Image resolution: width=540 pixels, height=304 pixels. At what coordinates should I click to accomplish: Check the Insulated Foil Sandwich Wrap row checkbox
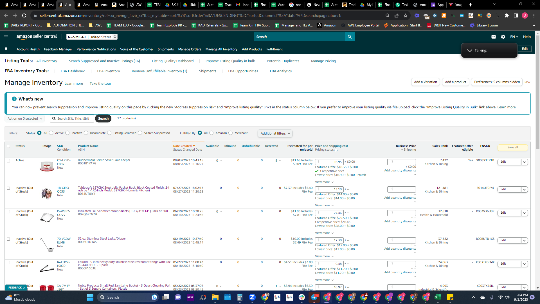8,212
